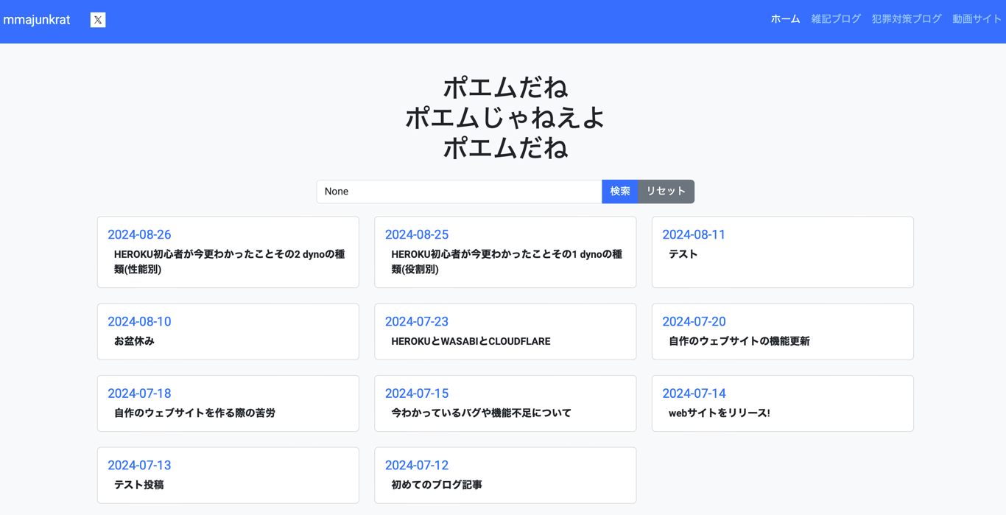Viewport: 1006px width, 515px height.
Task: Click the リセット button
Action: pyautogui.click(x=666, y=192)
